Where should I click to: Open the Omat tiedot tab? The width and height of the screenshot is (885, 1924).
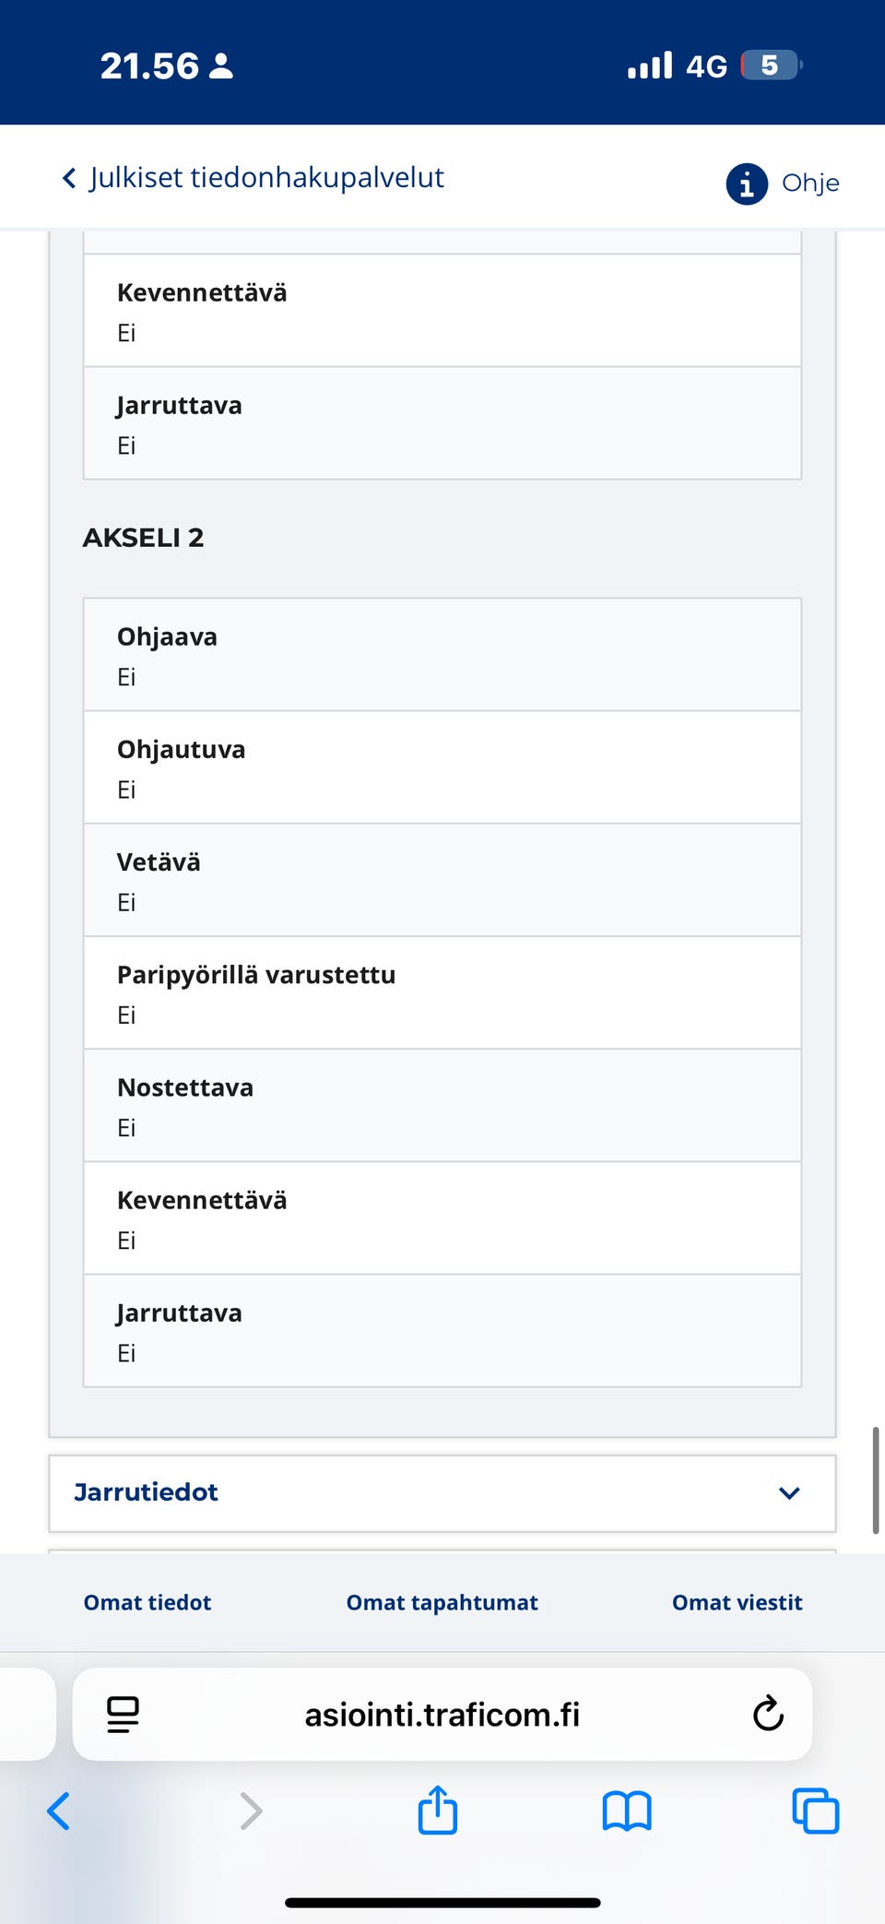pos(147,1603)
